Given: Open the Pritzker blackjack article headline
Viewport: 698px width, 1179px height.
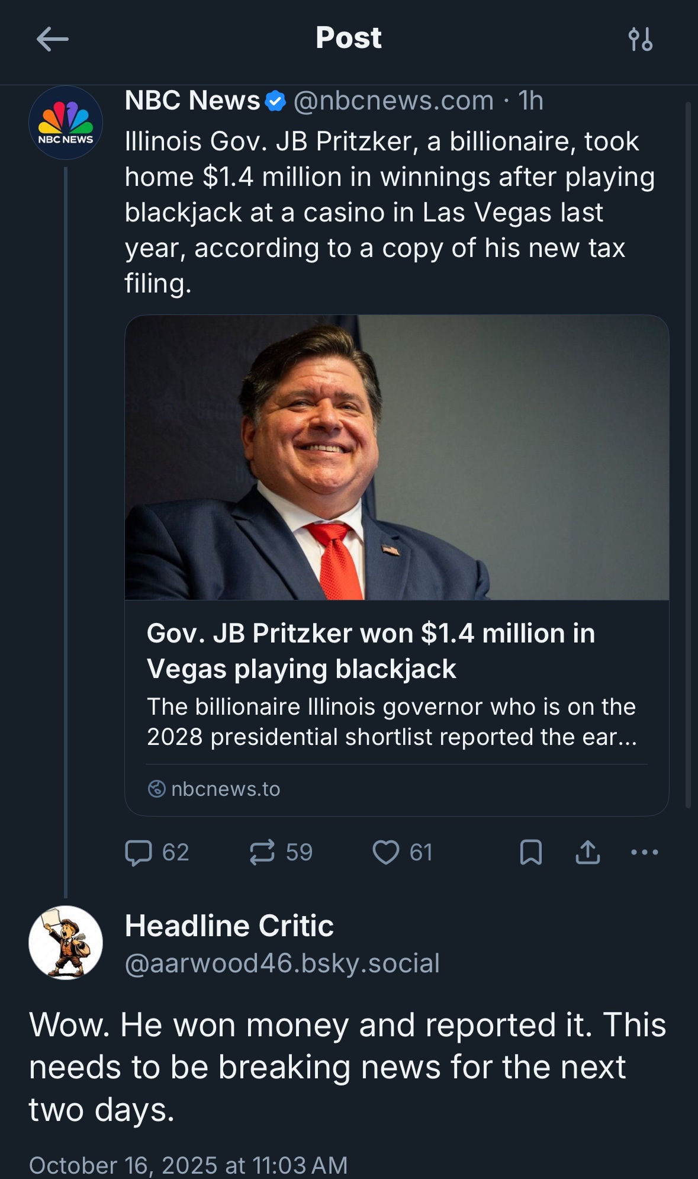Looking at the screenshot, I should [371, 651].
